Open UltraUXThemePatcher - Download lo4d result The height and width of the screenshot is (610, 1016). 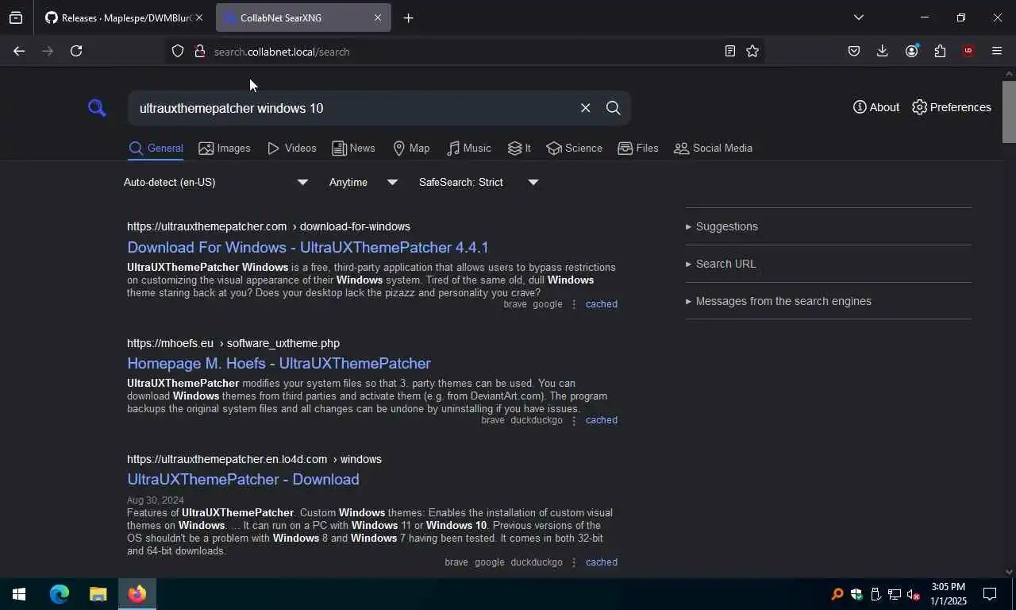(x=243, y=479)
